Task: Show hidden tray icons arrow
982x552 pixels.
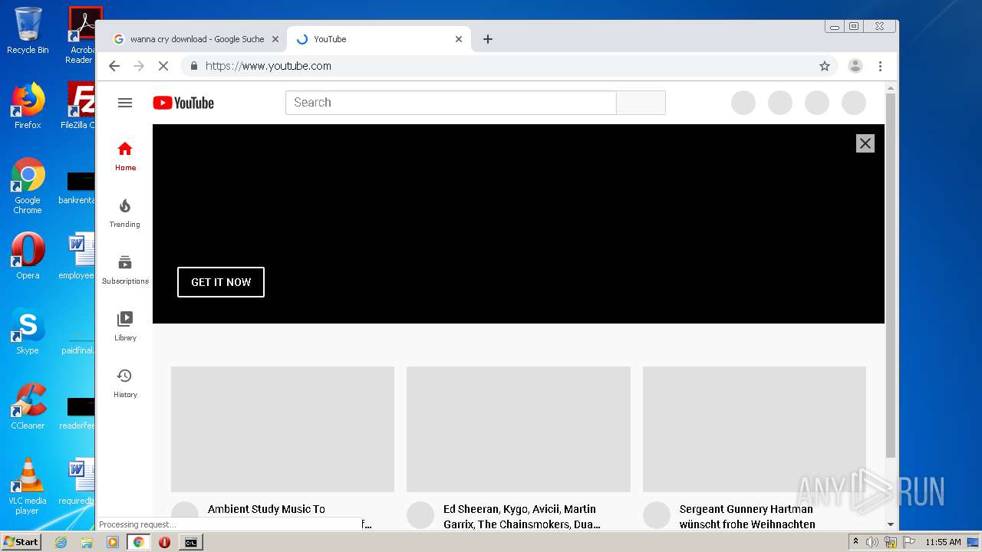Action: tap(855, 542)
